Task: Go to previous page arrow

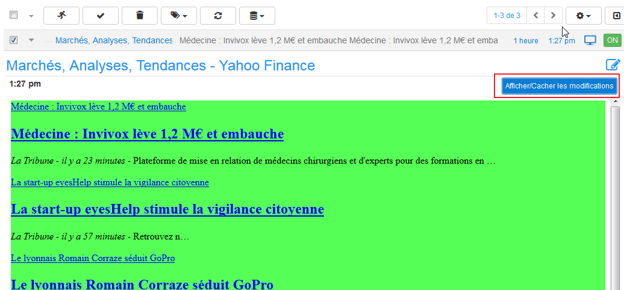Action: click(535, 16)
